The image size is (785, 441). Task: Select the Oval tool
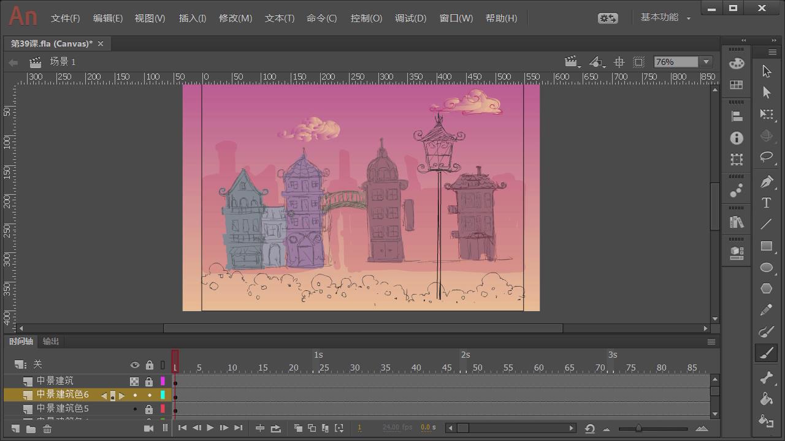point(767,268)
